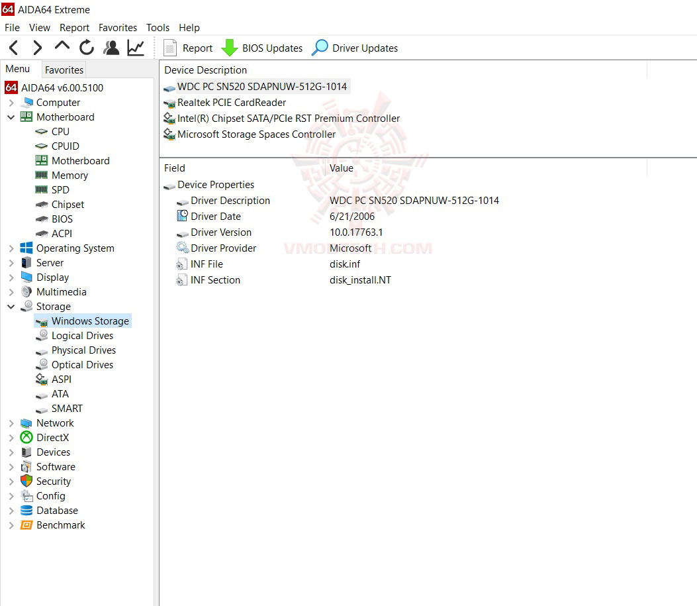The width and height of the screenshot is (697, 606).
Task: Click the Software tree icon
Action: pyautogui.click(x=26, y=467)
